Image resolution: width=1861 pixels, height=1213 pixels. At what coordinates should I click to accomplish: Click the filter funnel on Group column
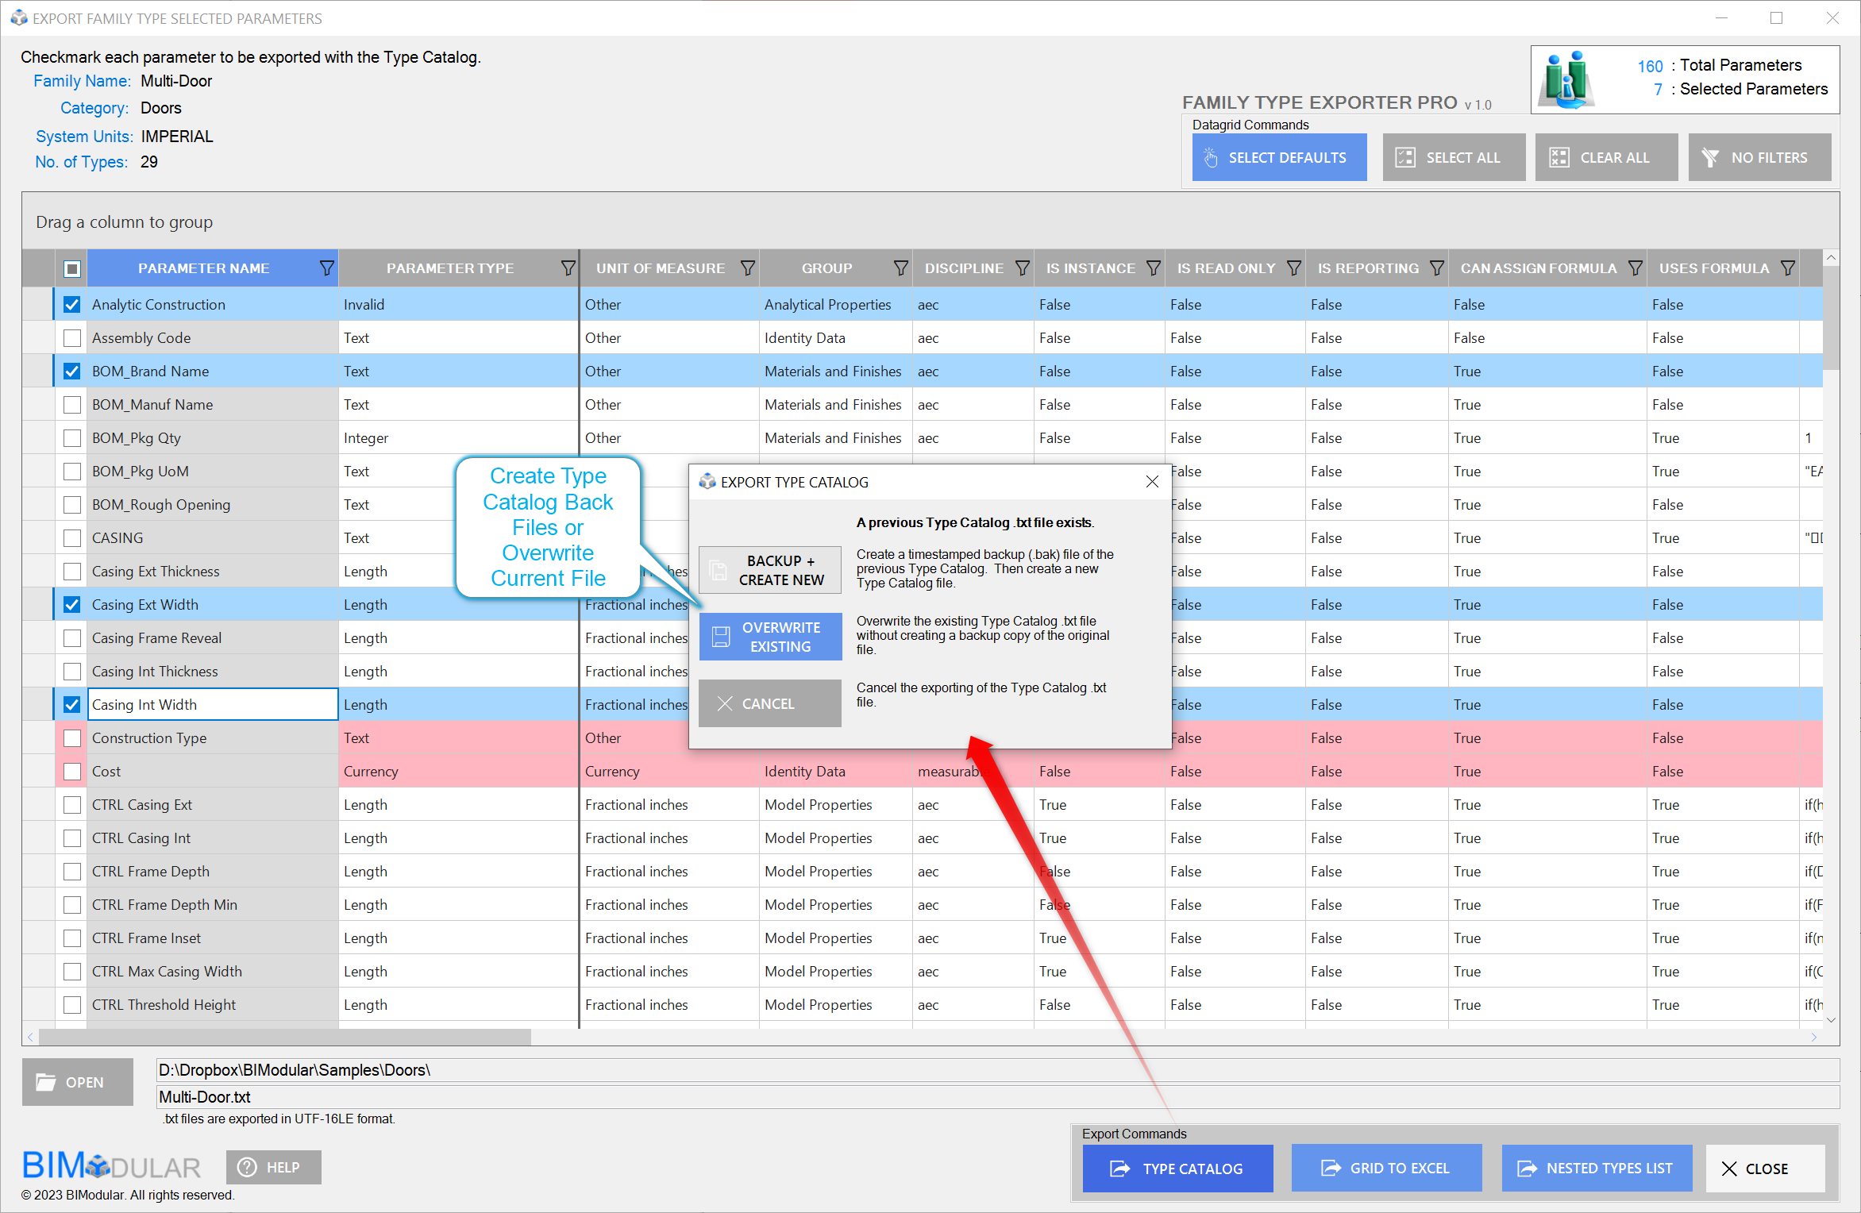tap(900, 268)
